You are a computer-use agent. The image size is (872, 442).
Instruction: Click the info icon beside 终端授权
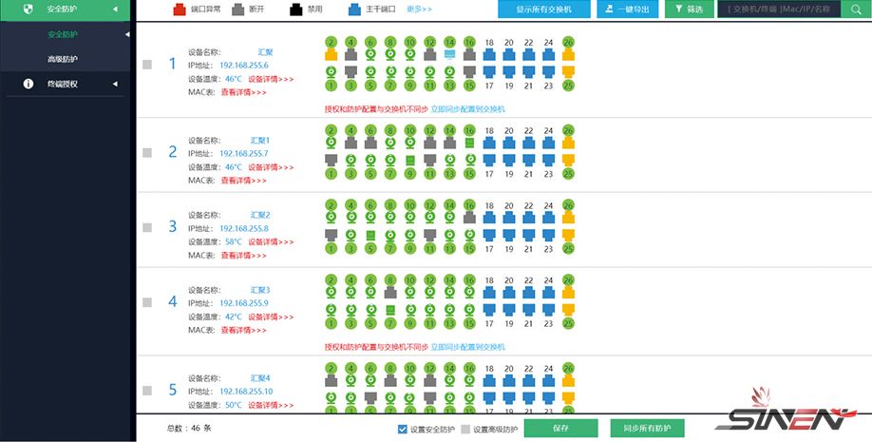click(28, 84)
